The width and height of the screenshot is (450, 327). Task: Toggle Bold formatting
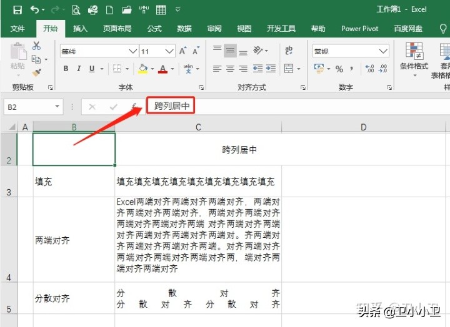point(66,69)
